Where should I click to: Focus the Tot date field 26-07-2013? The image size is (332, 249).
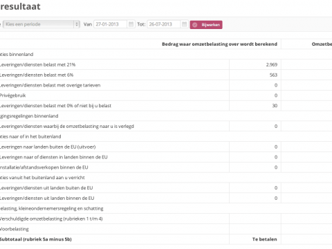(x=163, y=24)
